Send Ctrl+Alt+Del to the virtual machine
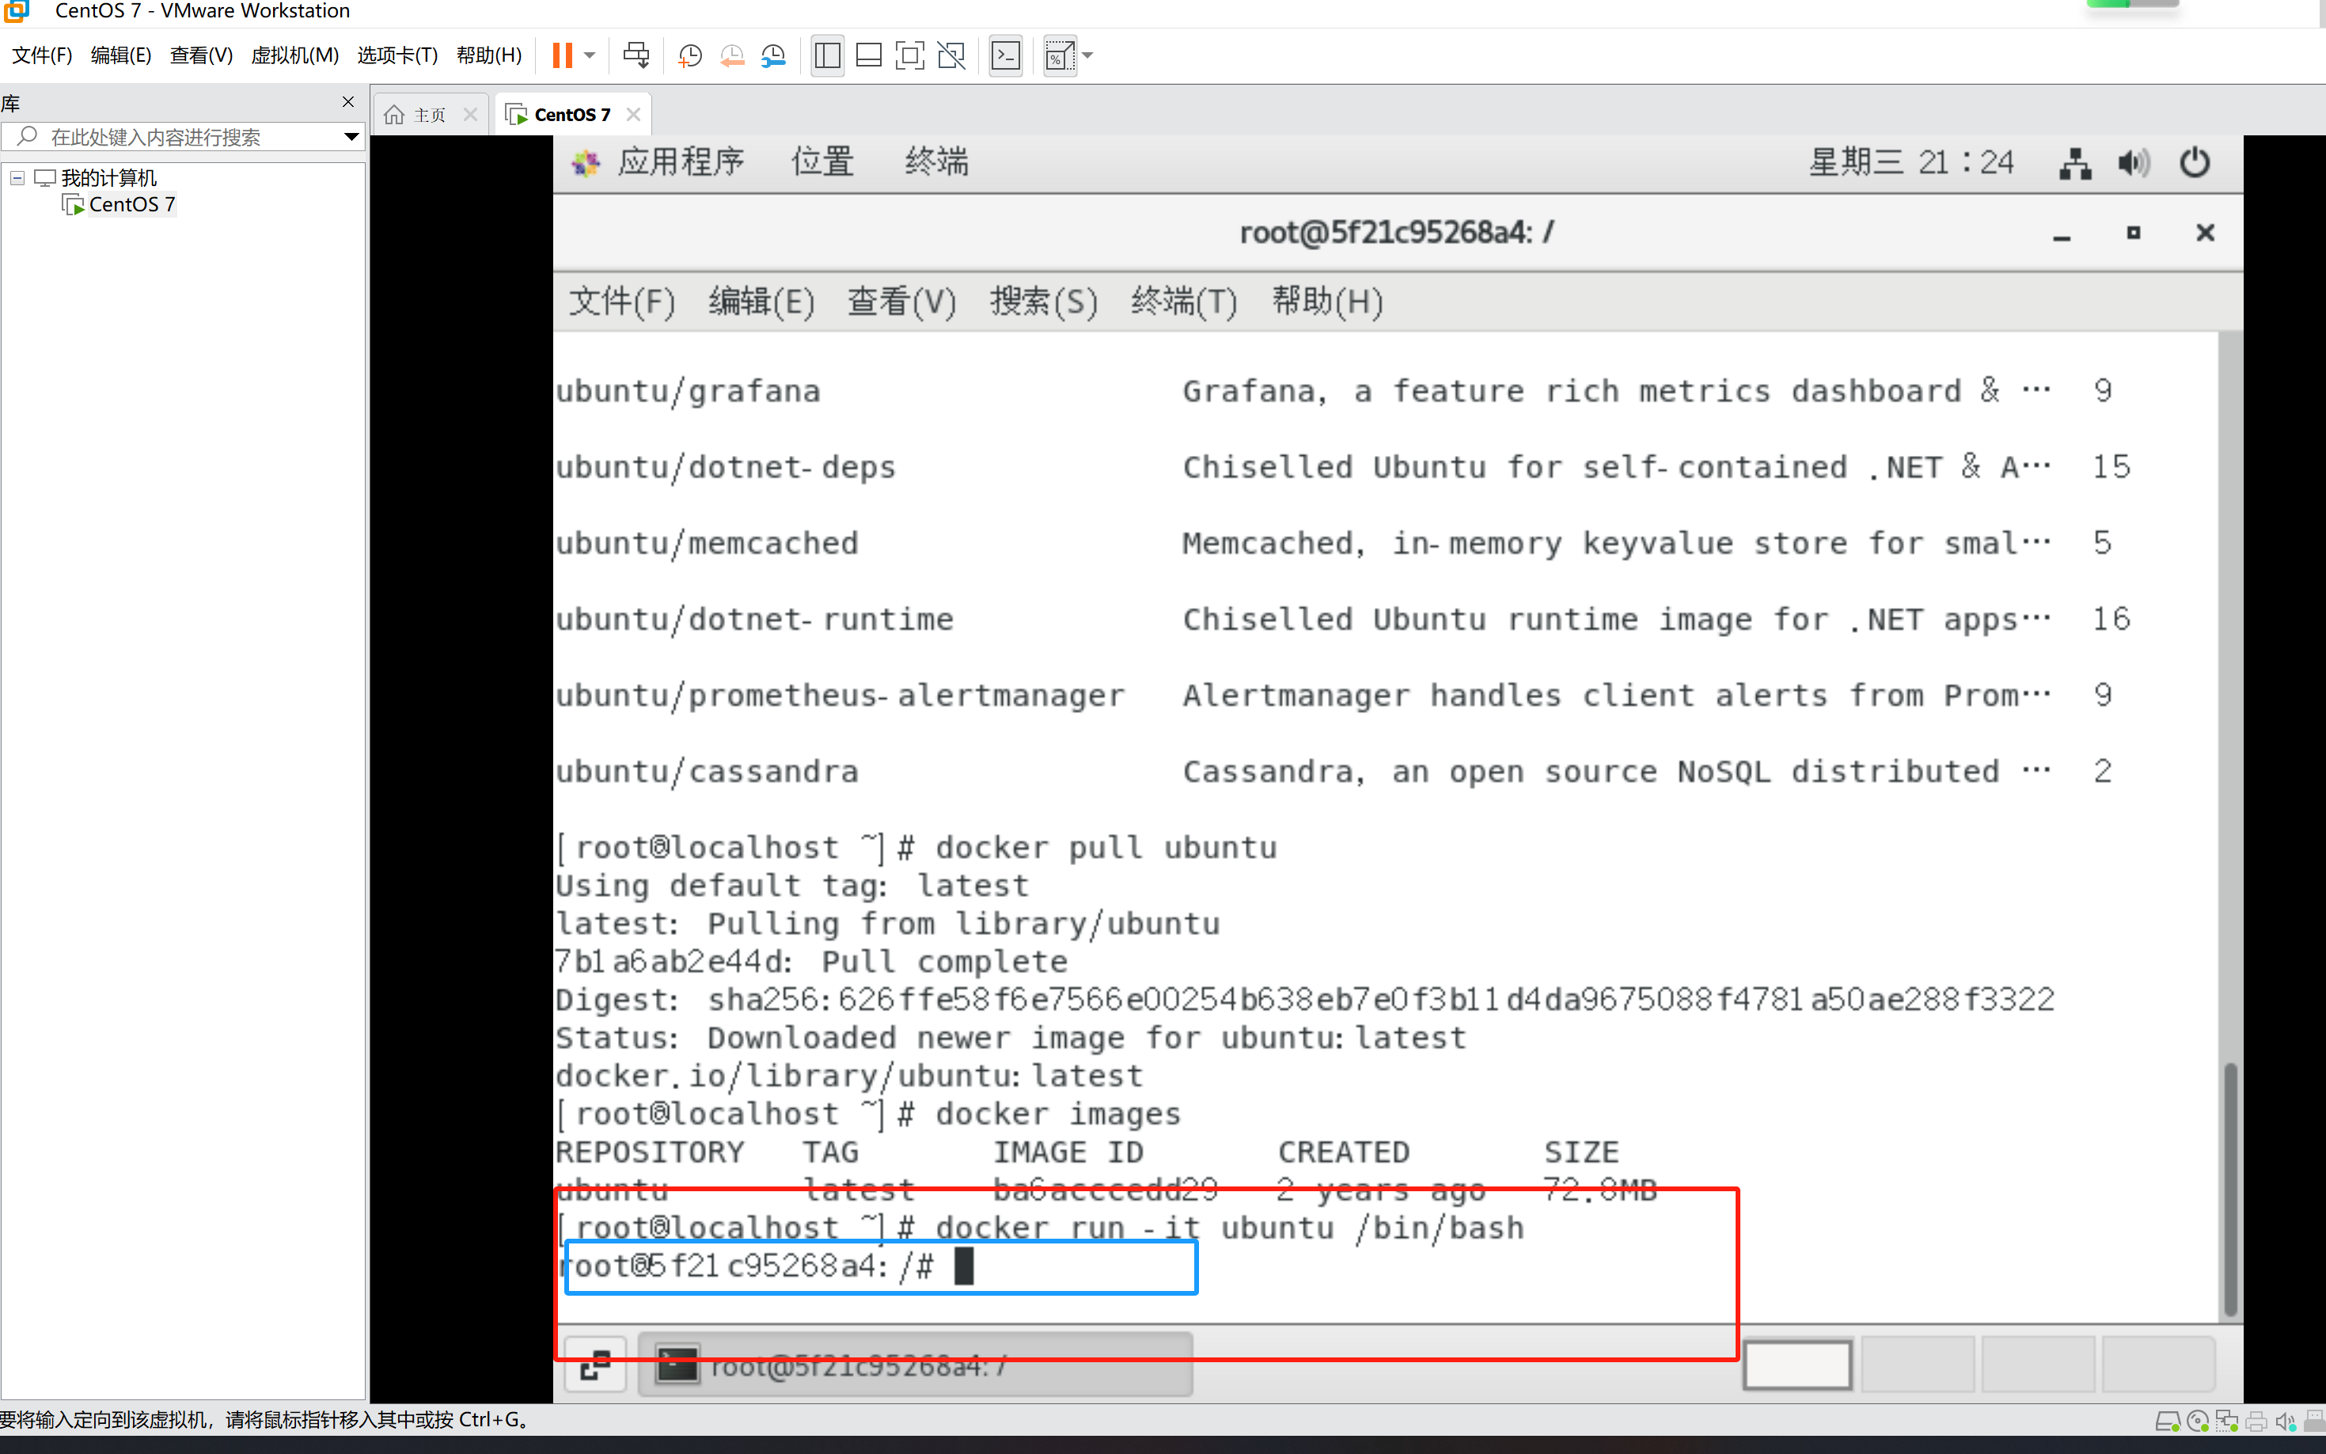This screenshot has width=2326, height=1454. [x=636, y=55]
